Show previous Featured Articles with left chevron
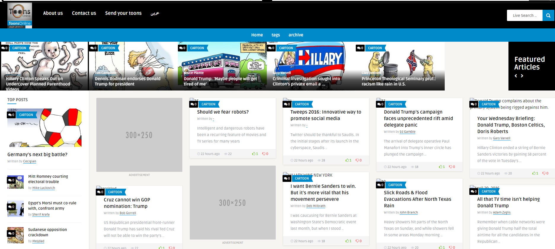This screenshot has width=555, height=249. point(516,76)
